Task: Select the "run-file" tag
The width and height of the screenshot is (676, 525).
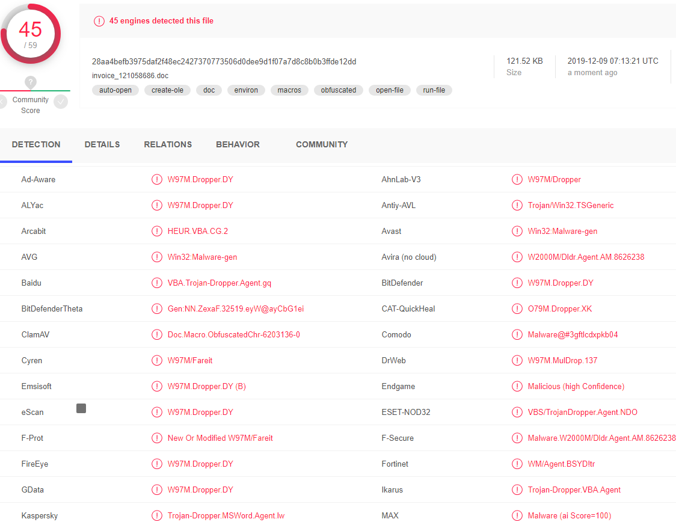Action: [434, 90]
